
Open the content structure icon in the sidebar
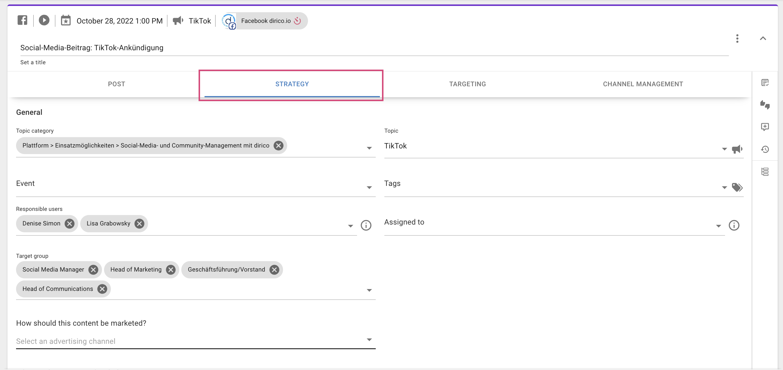point(765,172)
